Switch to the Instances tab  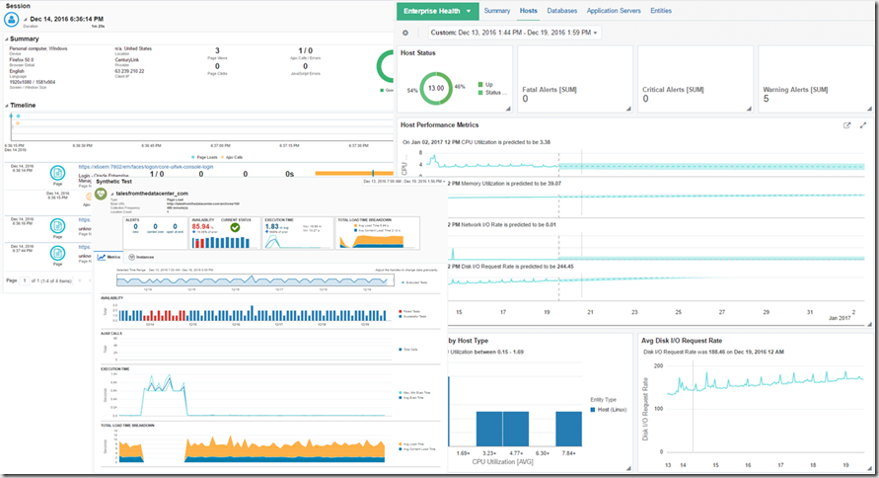[x=141, y=257]
